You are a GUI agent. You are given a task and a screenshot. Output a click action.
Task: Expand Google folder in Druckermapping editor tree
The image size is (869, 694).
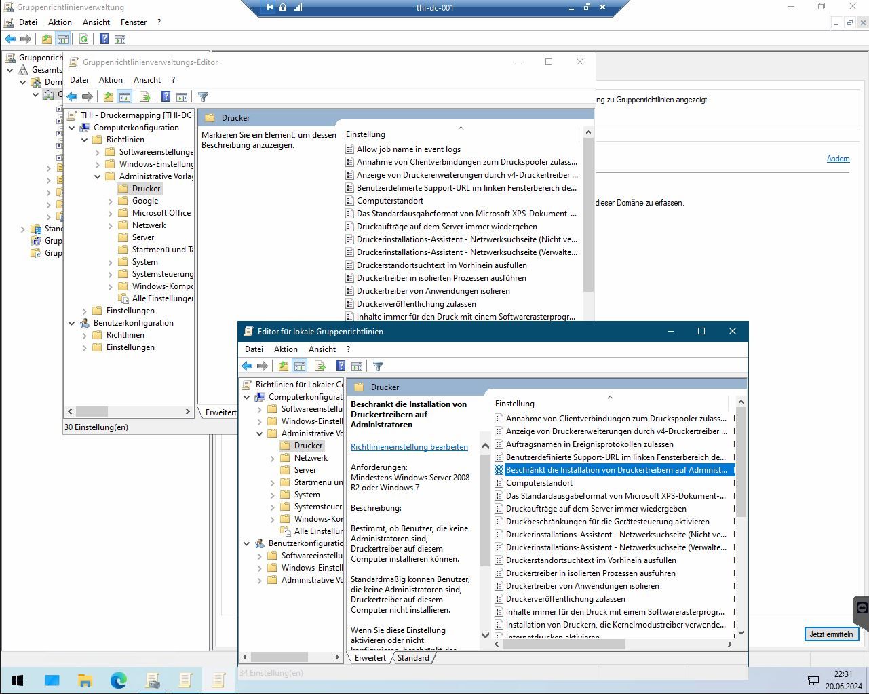(x=111, y=201)
